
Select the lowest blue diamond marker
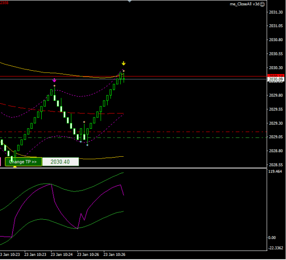click(87, 145)
